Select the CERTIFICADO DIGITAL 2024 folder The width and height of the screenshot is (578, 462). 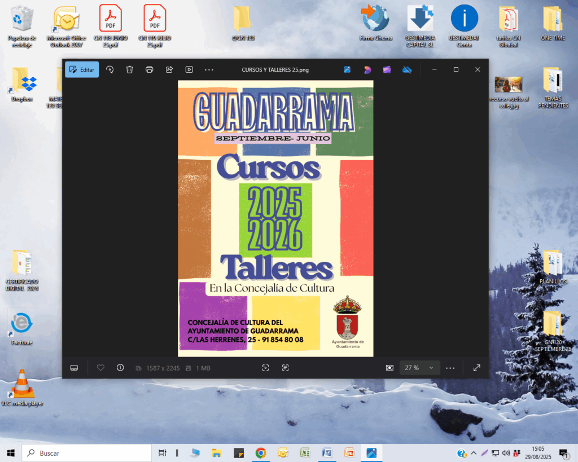[x=22, y=270]
